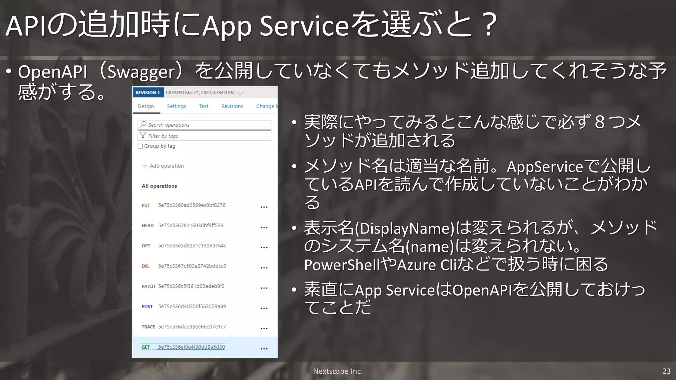Switch to the Settings tab
The width and height of the screenshot is (676, 380).
point(176,106)
